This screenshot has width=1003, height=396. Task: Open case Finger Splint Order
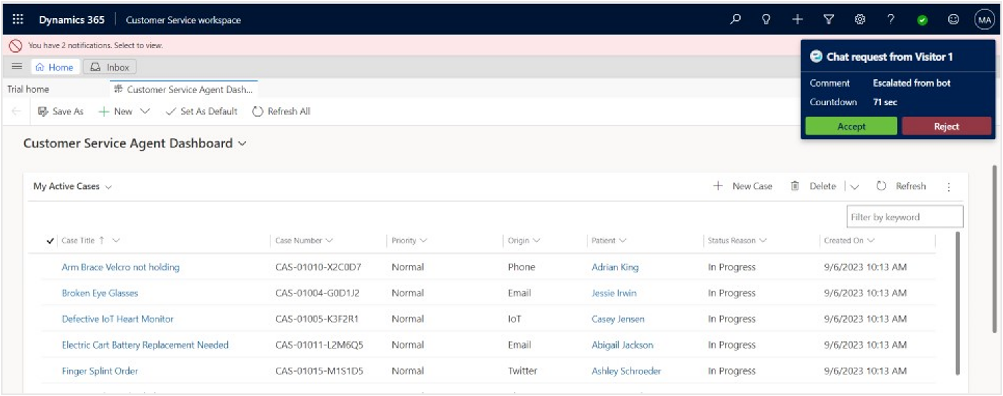click(x=99, y=371)
